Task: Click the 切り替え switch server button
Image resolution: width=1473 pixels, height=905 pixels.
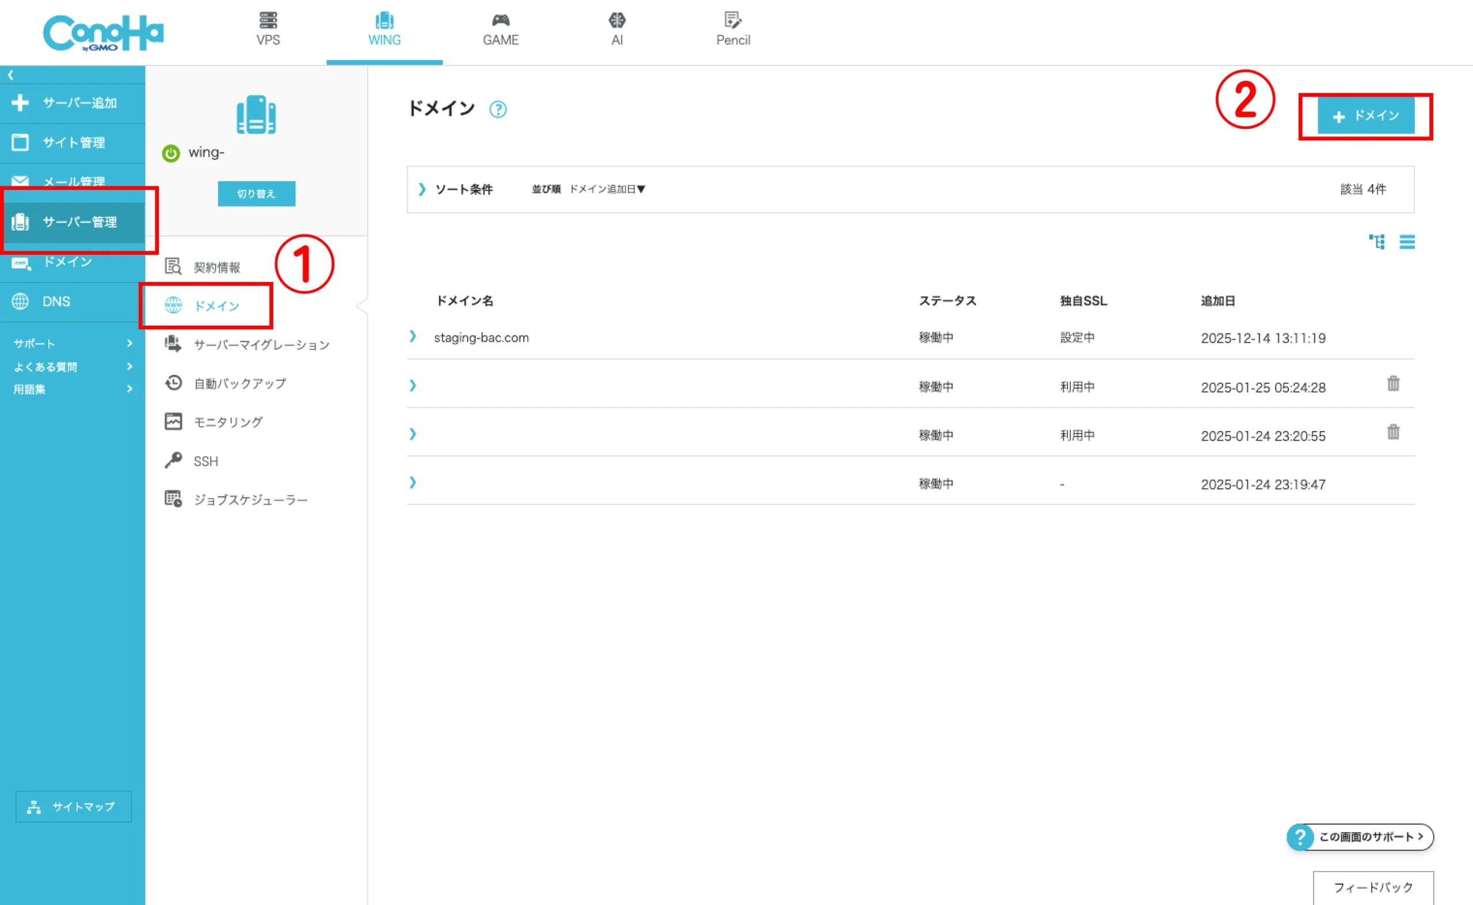Action: 256,194
